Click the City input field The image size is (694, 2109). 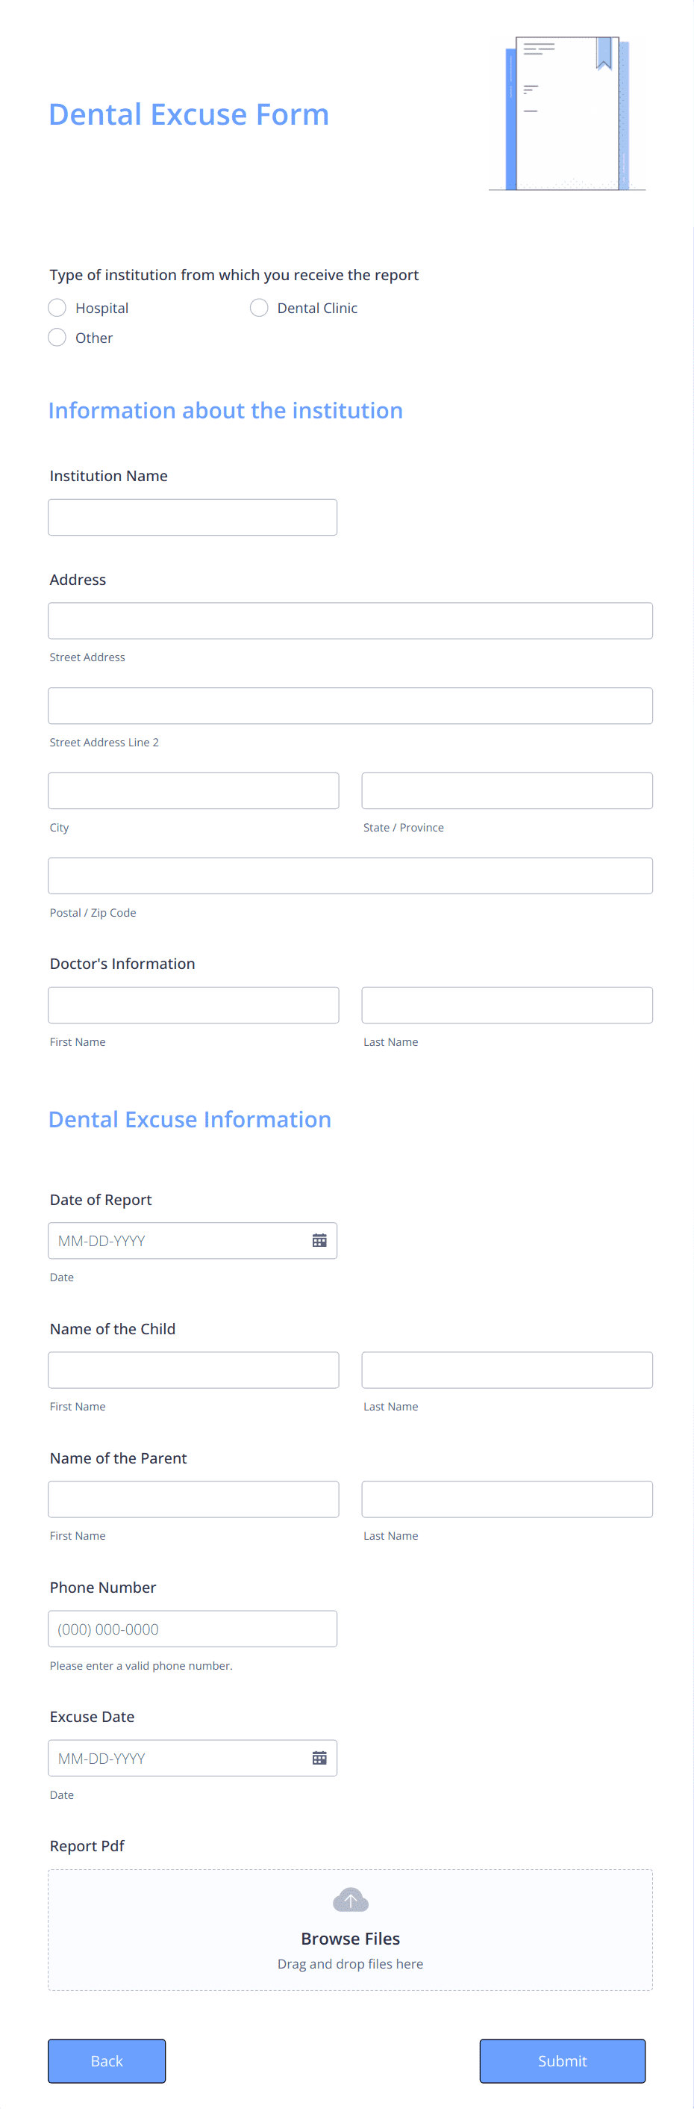[193, 790]
